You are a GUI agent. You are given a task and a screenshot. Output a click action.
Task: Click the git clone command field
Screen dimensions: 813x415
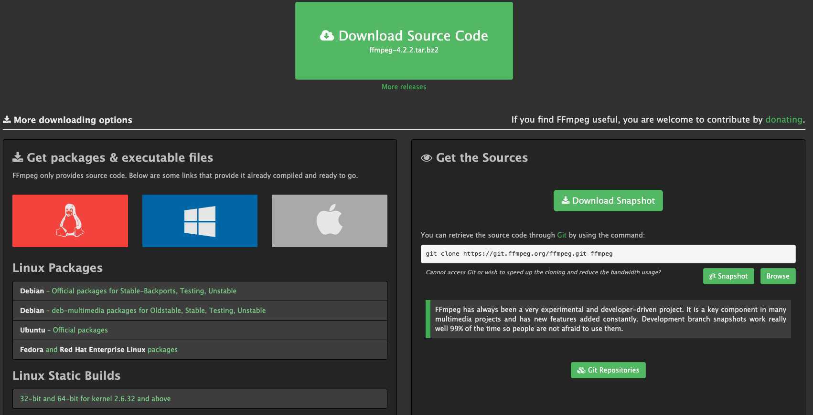pos(608,254)
